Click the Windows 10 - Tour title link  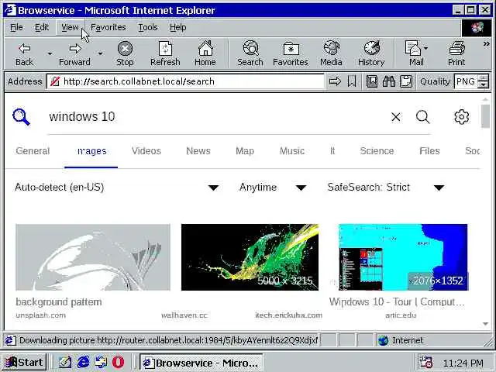click(397, 301)
